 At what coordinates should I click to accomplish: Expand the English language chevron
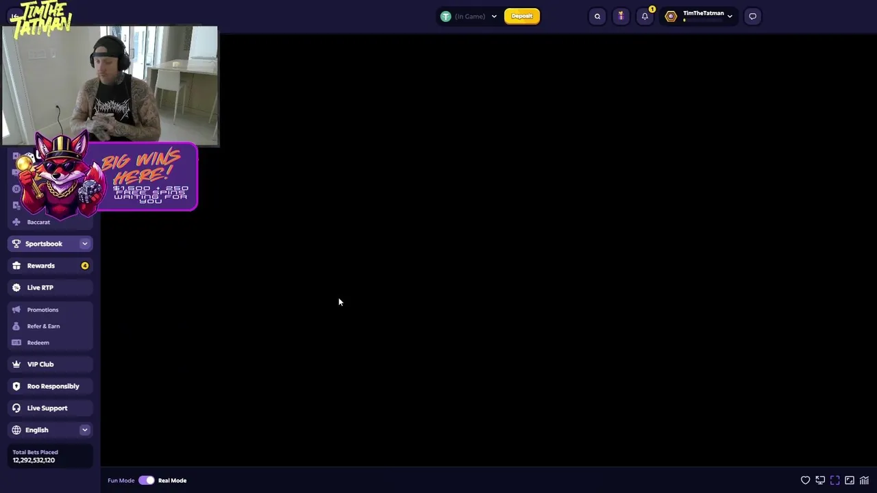[85, 430]
